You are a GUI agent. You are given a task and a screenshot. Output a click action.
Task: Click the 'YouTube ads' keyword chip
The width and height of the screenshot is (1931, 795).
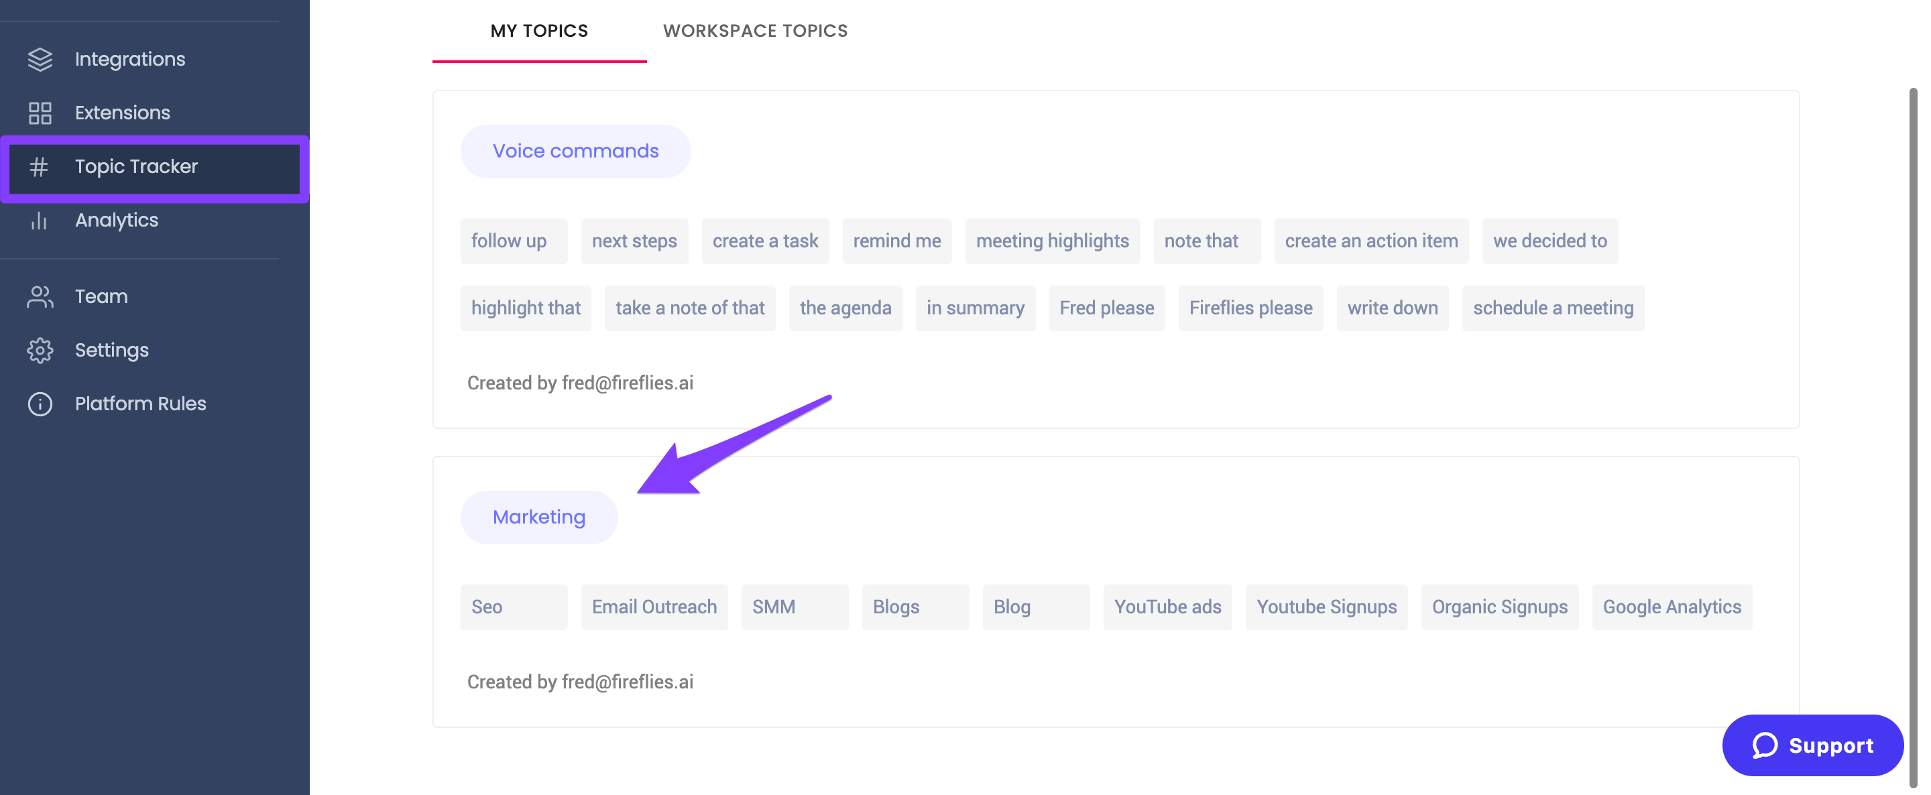pyautogui.click(x=1167, y=607)
